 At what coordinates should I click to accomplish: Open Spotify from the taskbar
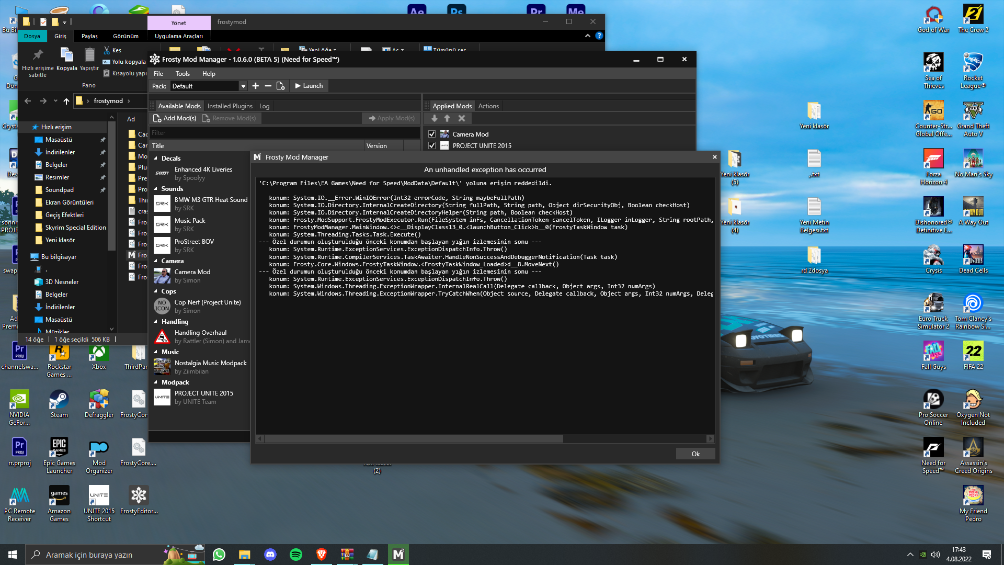tap(296, 555)
